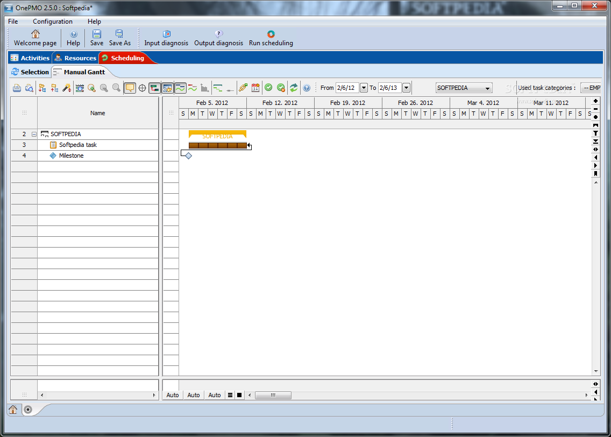
Task: Toggle the blue-green curve button
Action: pos(180,88)
